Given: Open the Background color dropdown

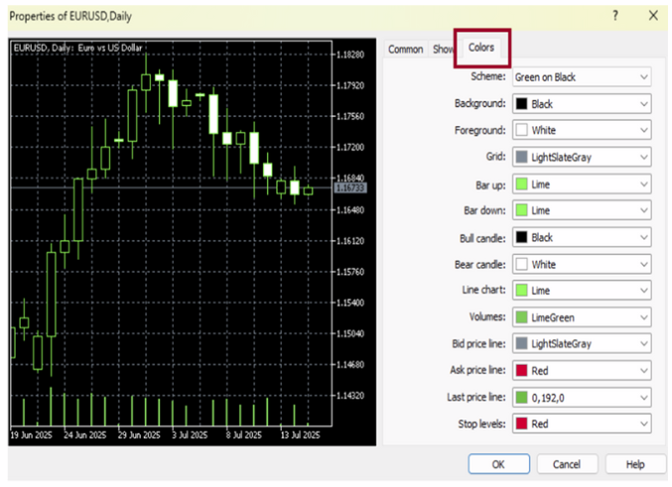Looking at the screenshot, I should point(644,103).
